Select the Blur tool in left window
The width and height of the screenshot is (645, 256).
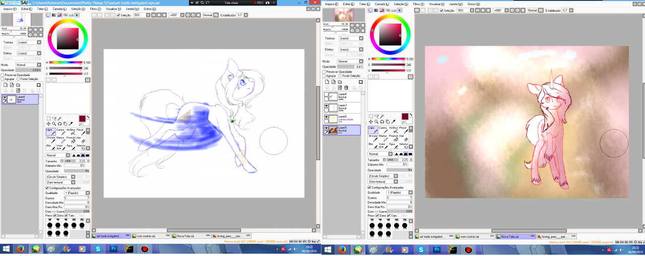click(50, 147)
